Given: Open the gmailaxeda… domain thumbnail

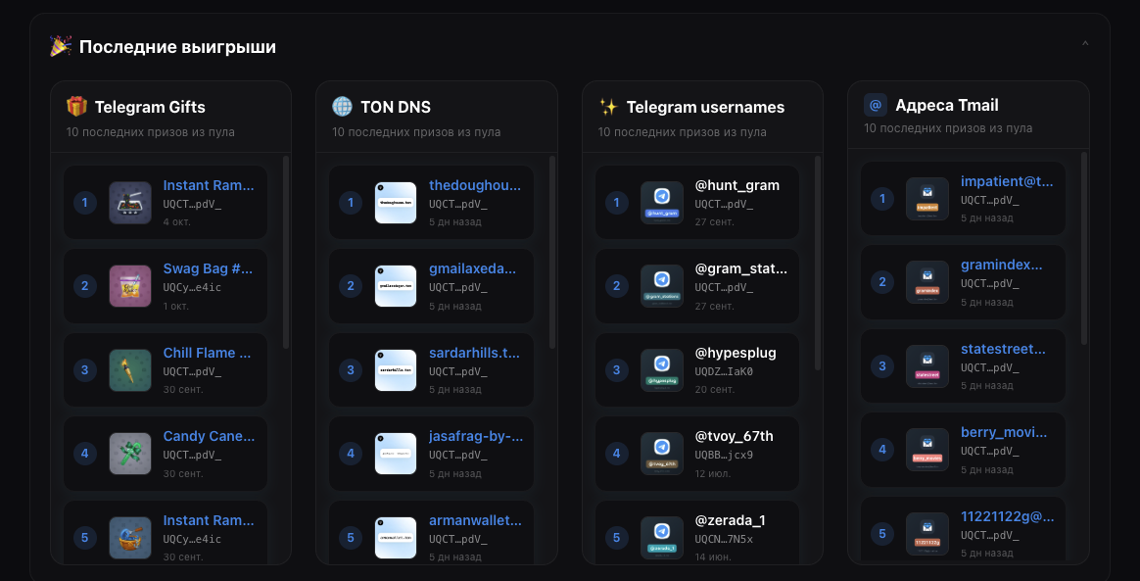Looking at the screenshot, I should (396, 286).
